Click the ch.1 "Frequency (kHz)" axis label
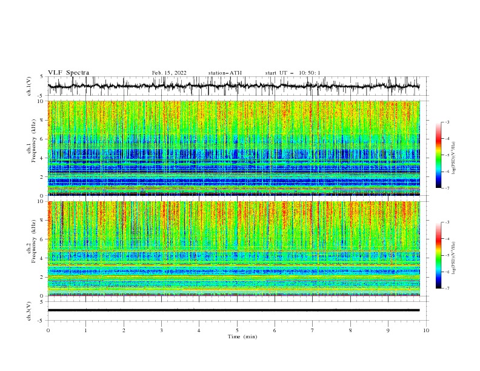The image size is (480, 371). click(x=34, y=141)
